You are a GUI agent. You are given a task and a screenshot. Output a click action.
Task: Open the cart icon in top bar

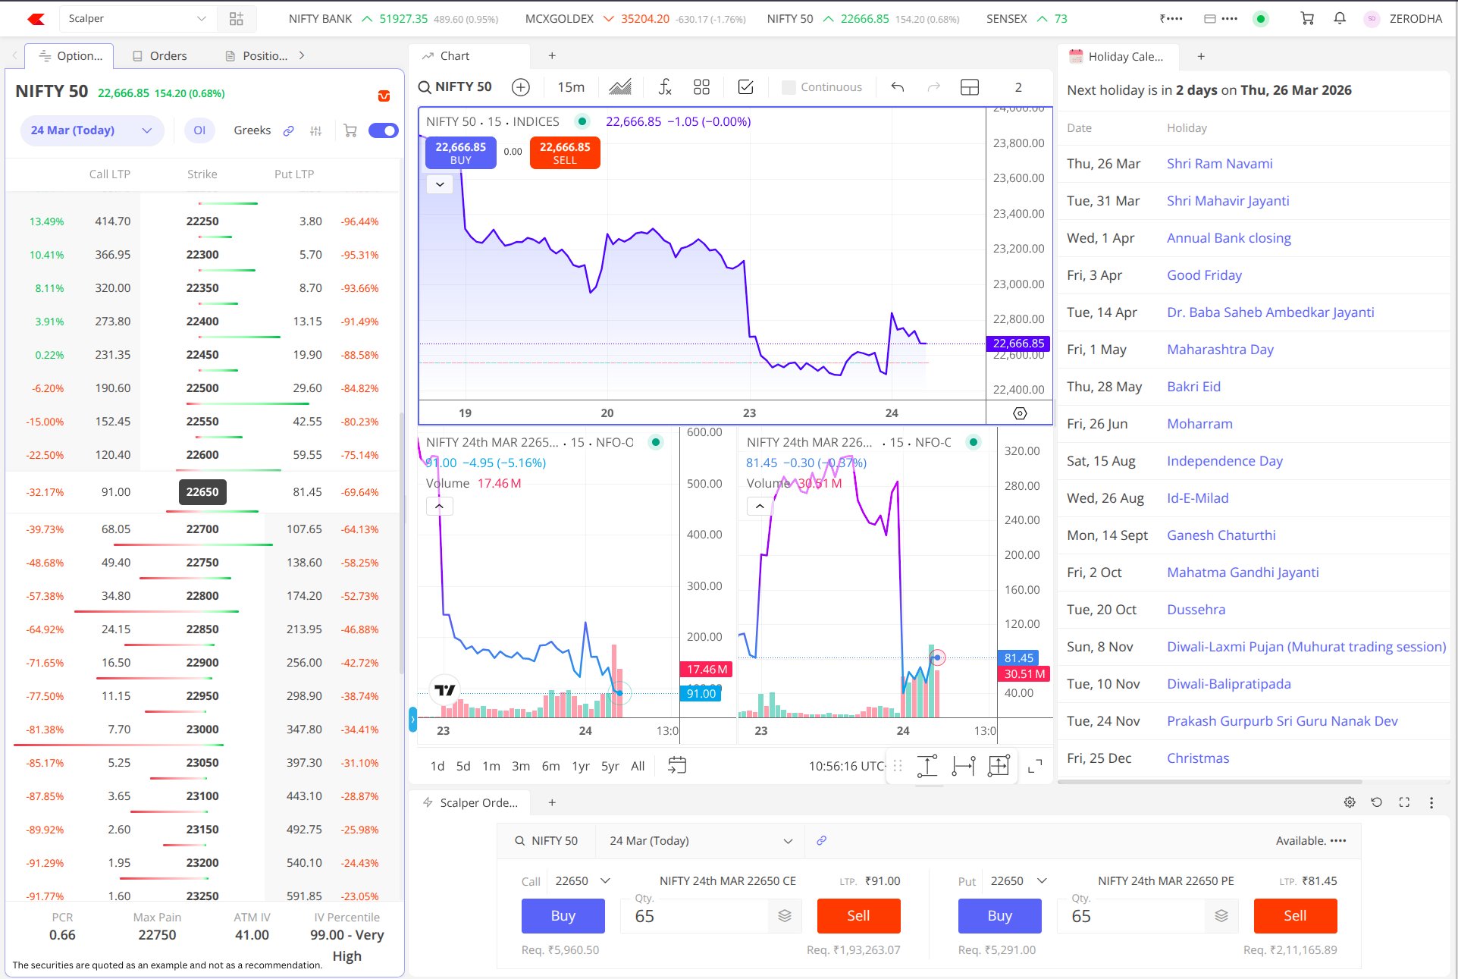click(x=1307, y=19)
